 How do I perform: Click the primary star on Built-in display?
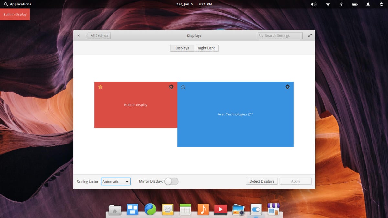[x=100, y=87]
